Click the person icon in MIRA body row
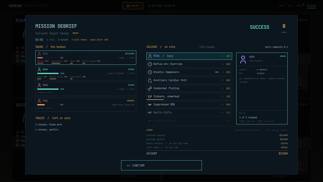 click(x=150, y=56)
